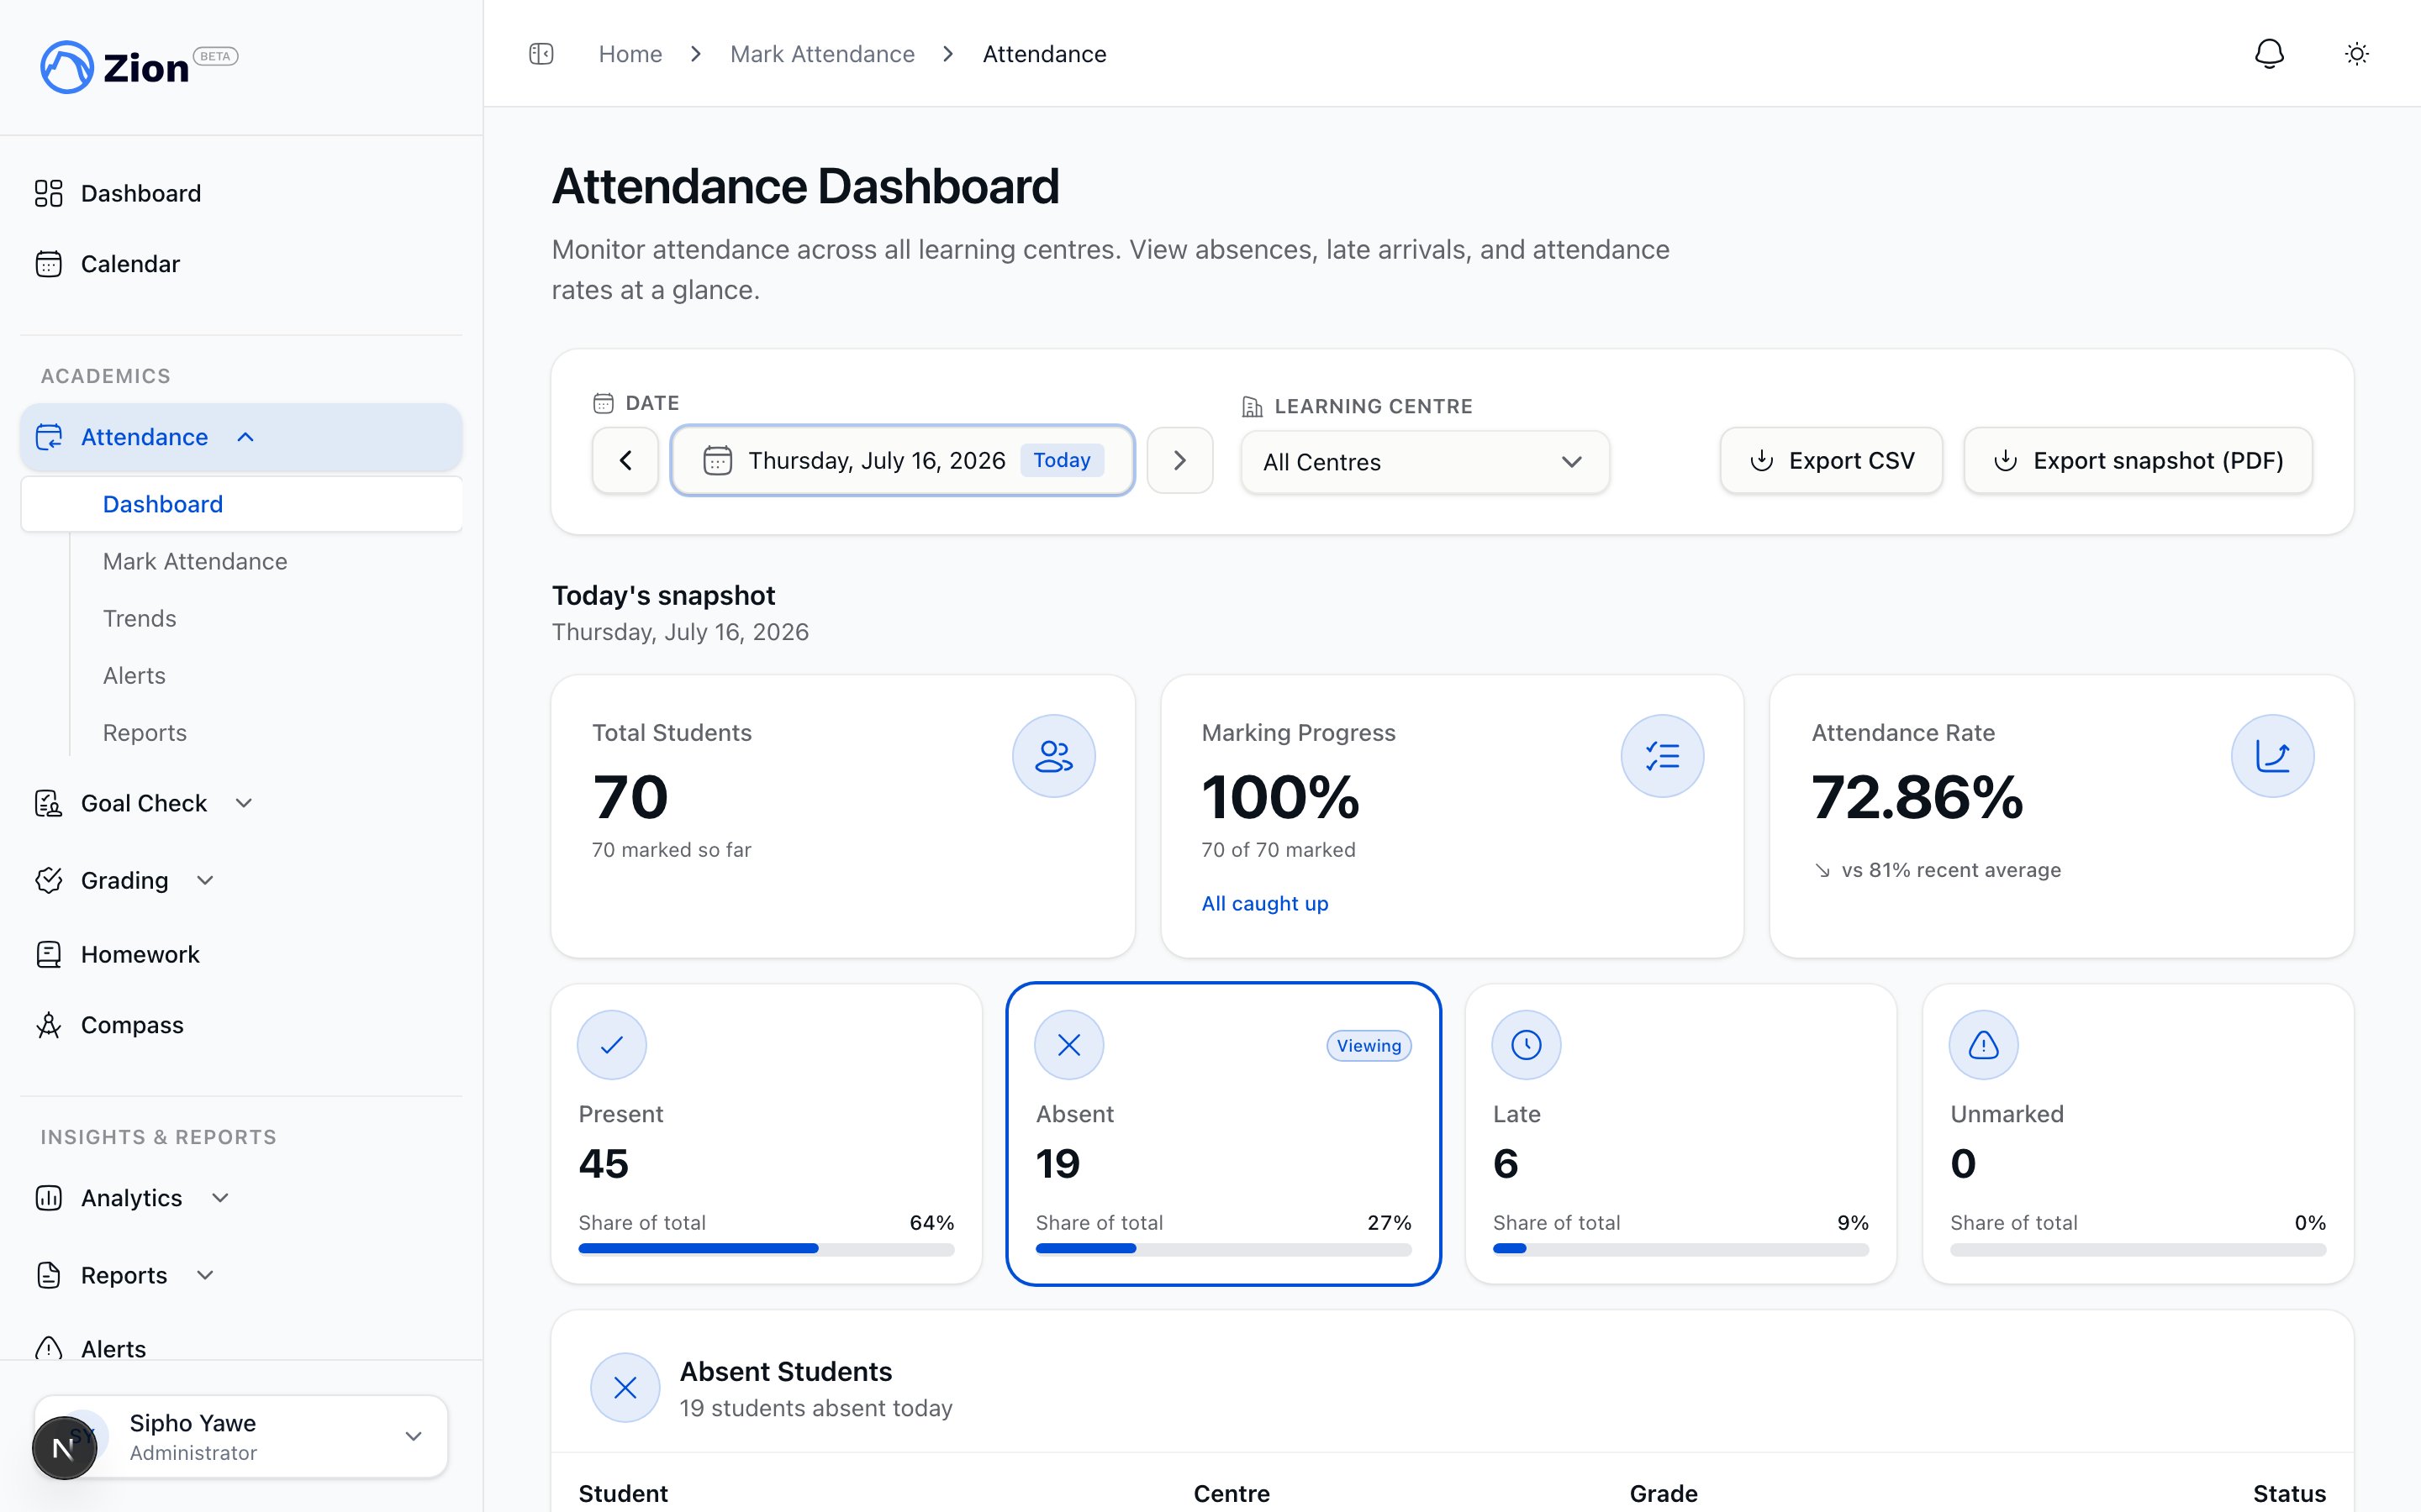Click the Analytics chart icon

tap(49, 1198)
